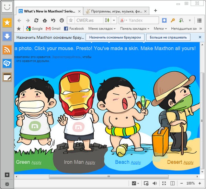Open the Downloads sidebar panel
The width and height of the screenshot is (206, 189).
pyautogui.click(x=7, y=36)
